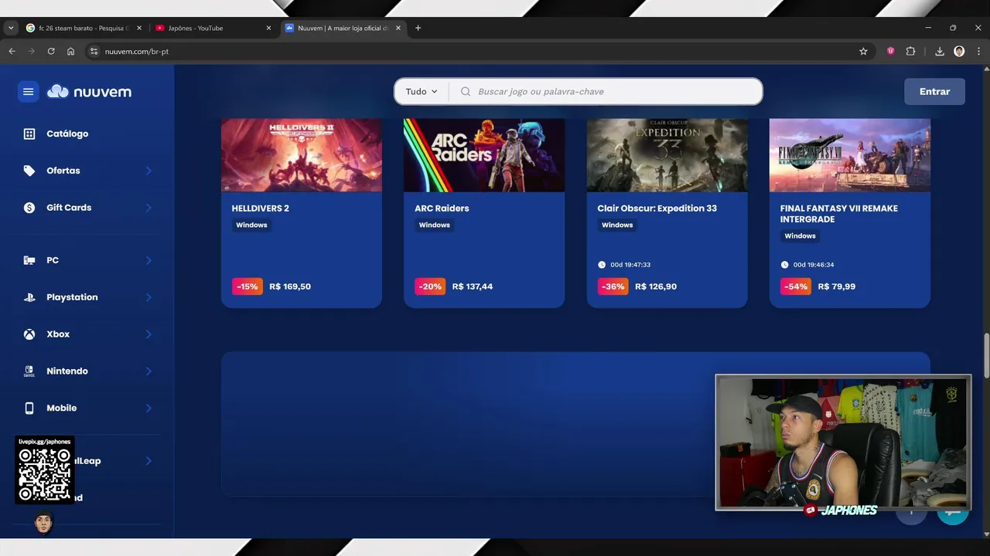
Task: Open the Chrome profile avatar
Action: click(959, 51)
